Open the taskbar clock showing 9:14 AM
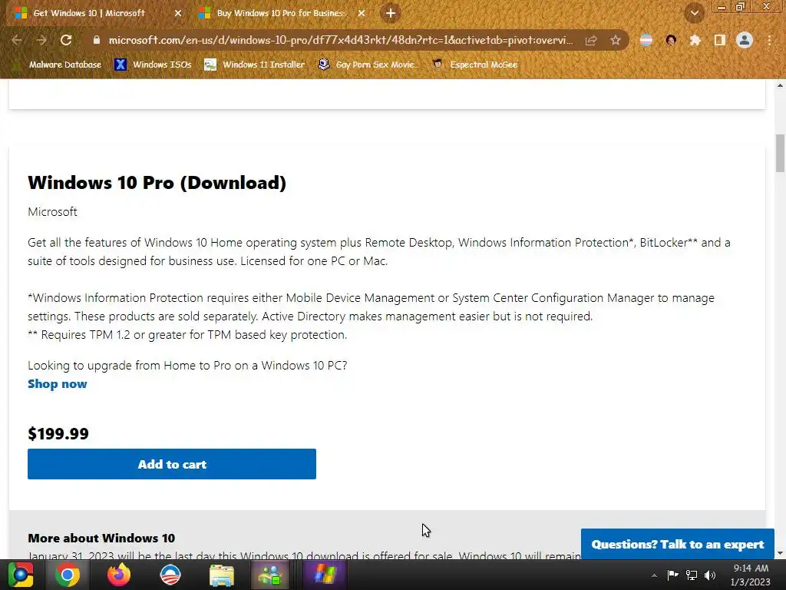The width and height of the screenshot is (786, 590). (751, 575)
